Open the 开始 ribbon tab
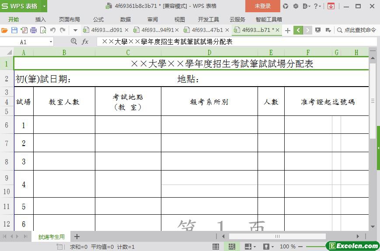This screenshot has width=380, height=251. point(14,19)
